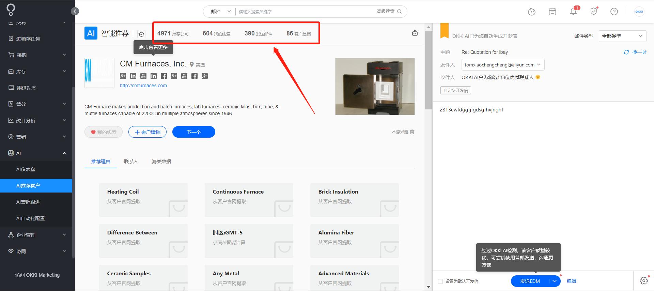Click 高级搜索 advanced search
The image size is (654, 291).
[x=386, y=12]
